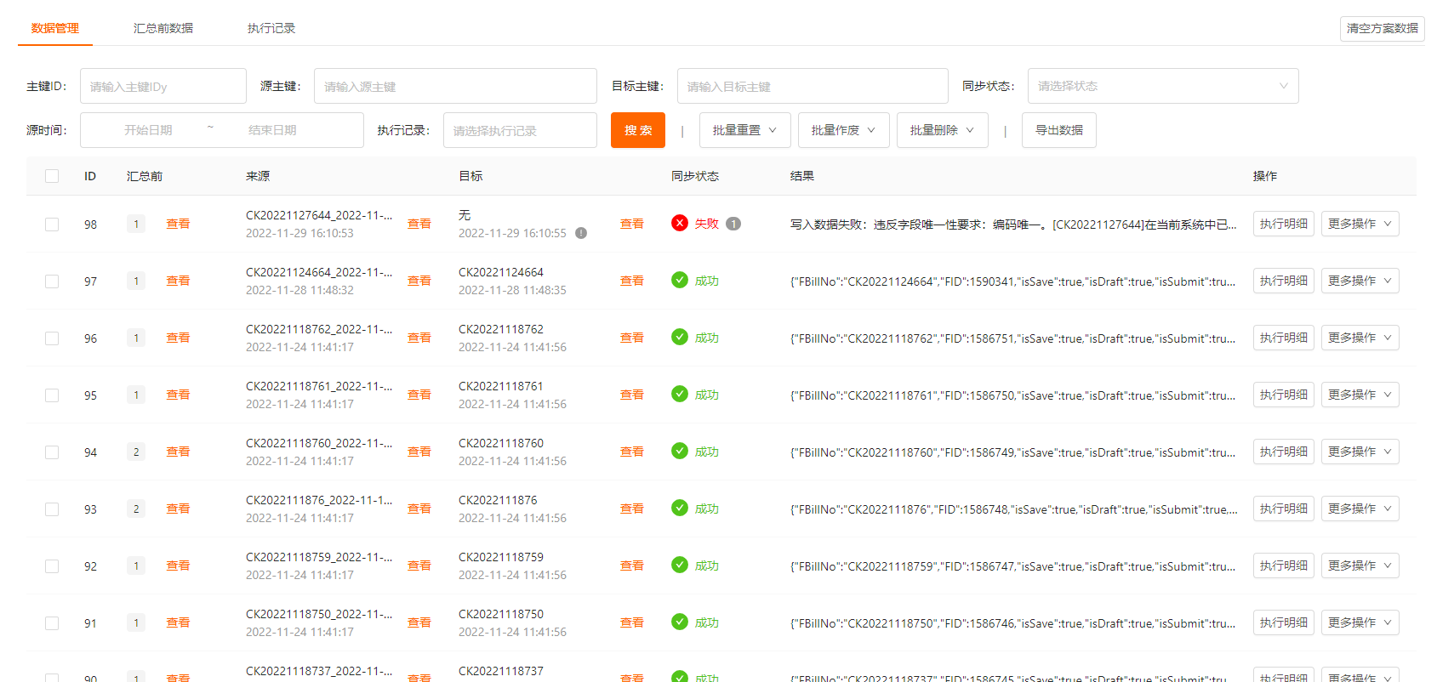Screen dimensions: 1437x682
Task: Switch to the 汇总前数据 tab
Action: point(163,28)
